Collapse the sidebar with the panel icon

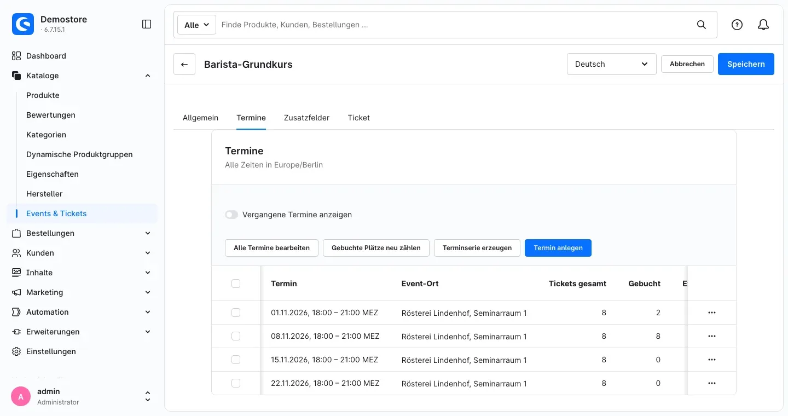pyautogui.click(x=147, y=24)
